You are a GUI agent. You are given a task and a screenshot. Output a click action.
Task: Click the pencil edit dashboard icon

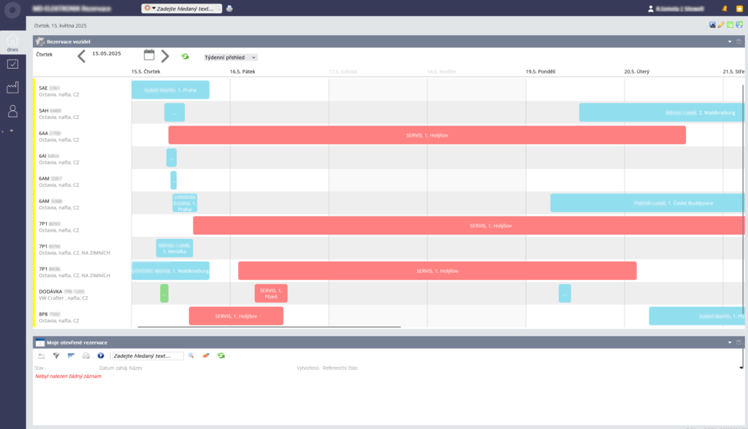[x=721, y=25]
